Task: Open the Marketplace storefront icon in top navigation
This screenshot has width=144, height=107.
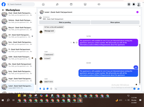Action: (85, 4)
